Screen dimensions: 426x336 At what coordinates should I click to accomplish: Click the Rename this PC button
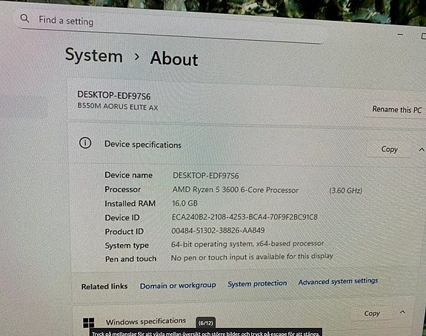[x=396, y=109]
